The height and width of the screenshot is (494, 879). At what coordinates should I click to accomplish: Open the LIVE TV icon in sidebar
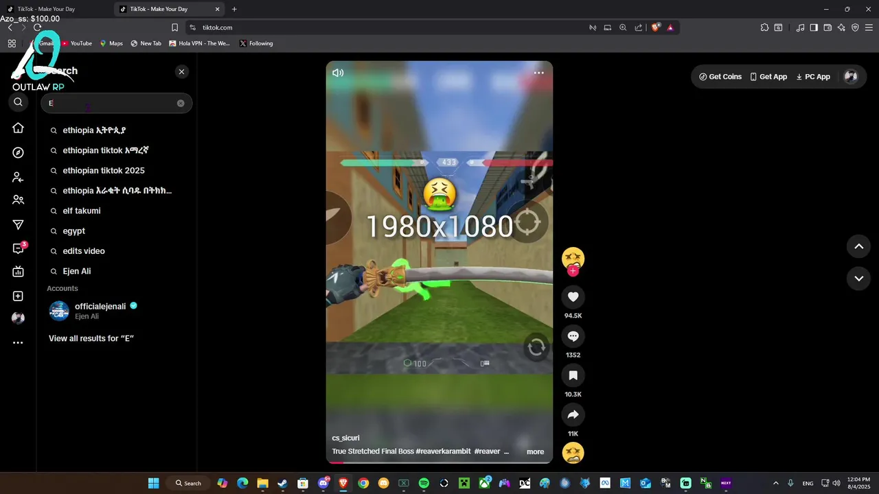coord(18,272)
